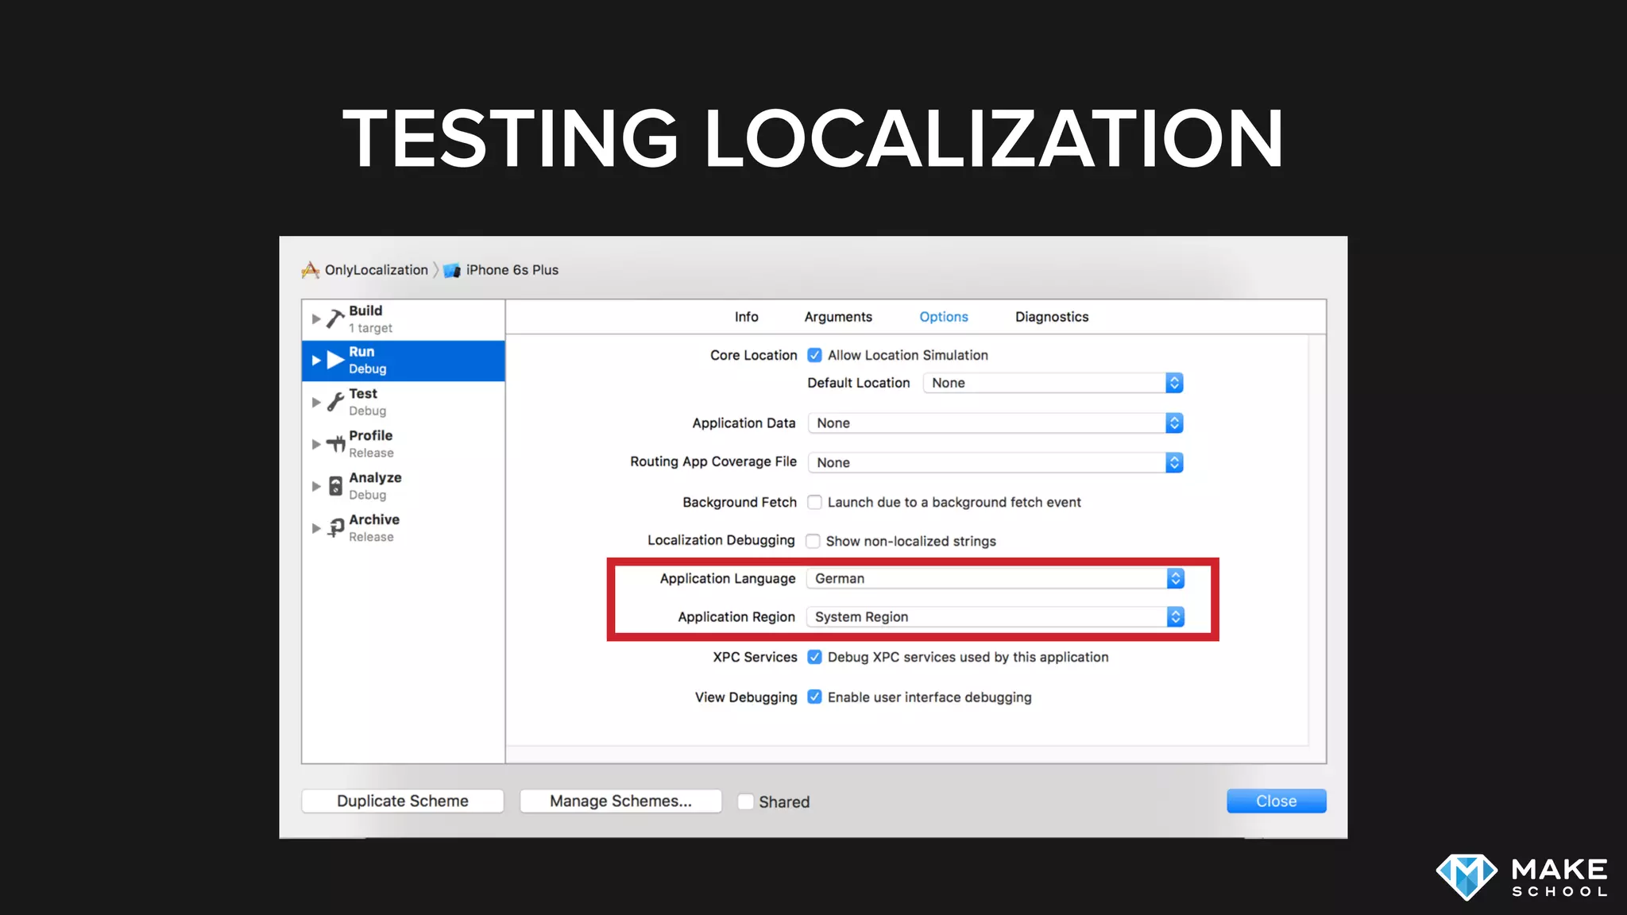Click the Build hammer icon

pos(335,319)
